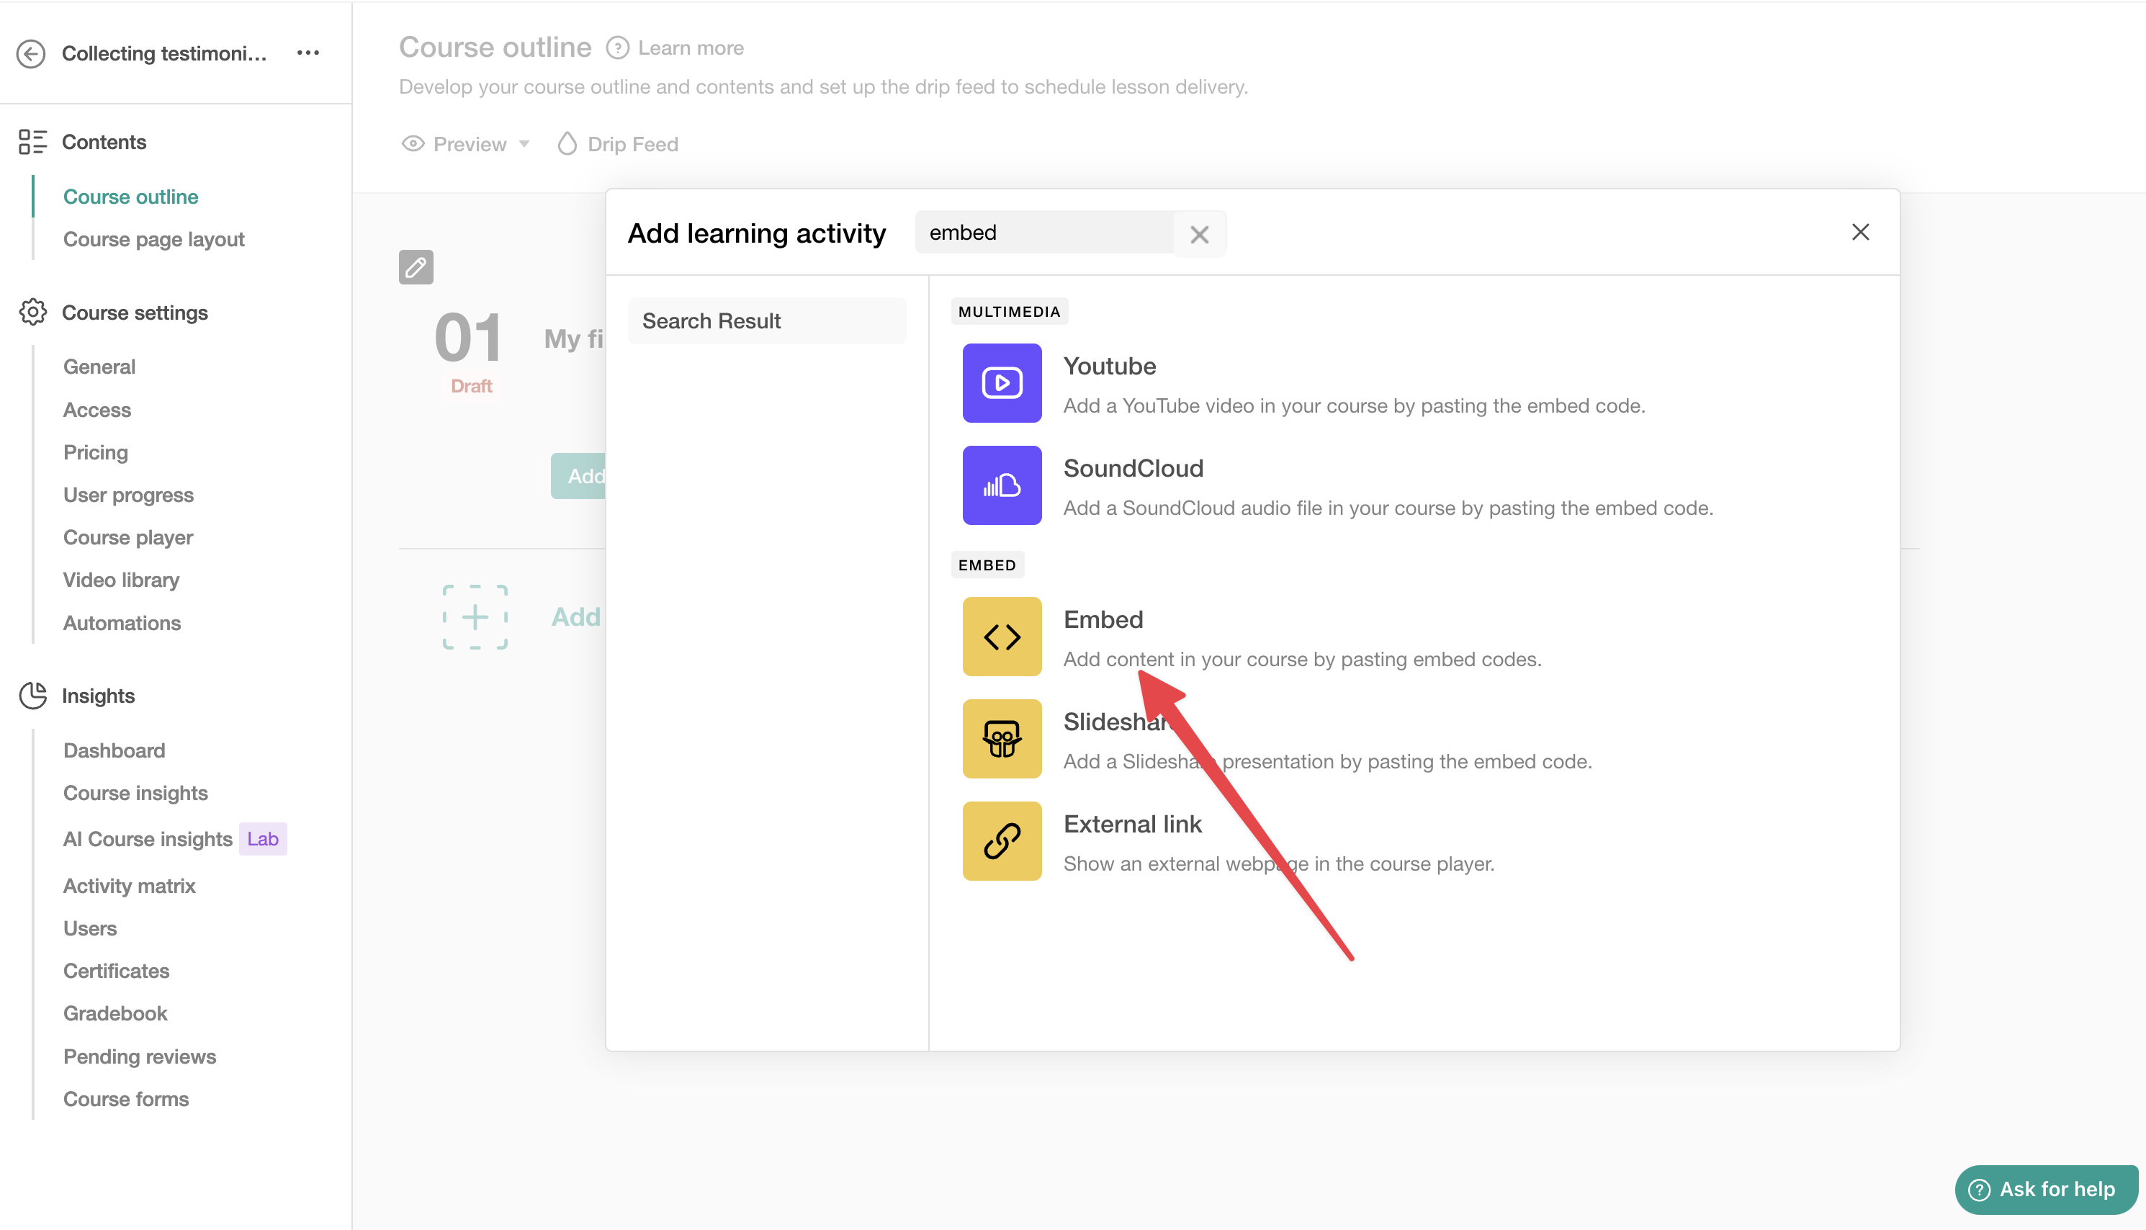Click the Drip Feed button
The image size is (2146, 1230).
(x=618, y=143)
